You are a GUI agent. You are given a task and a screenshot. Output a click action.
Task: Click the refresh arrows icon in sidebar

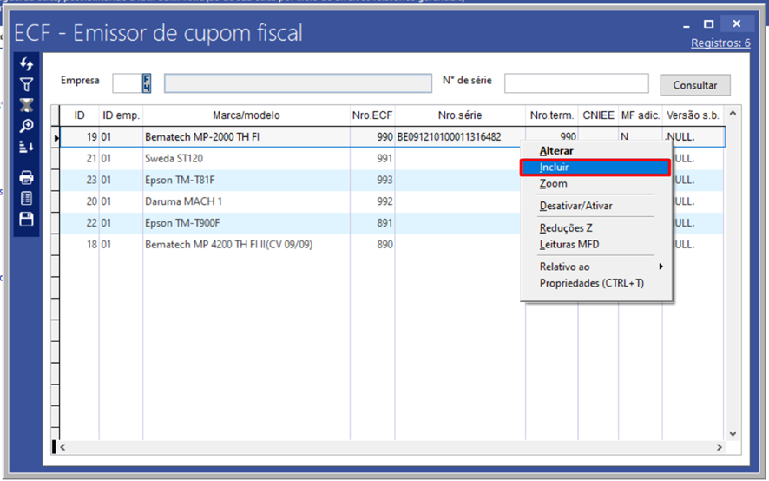[26, 65]
